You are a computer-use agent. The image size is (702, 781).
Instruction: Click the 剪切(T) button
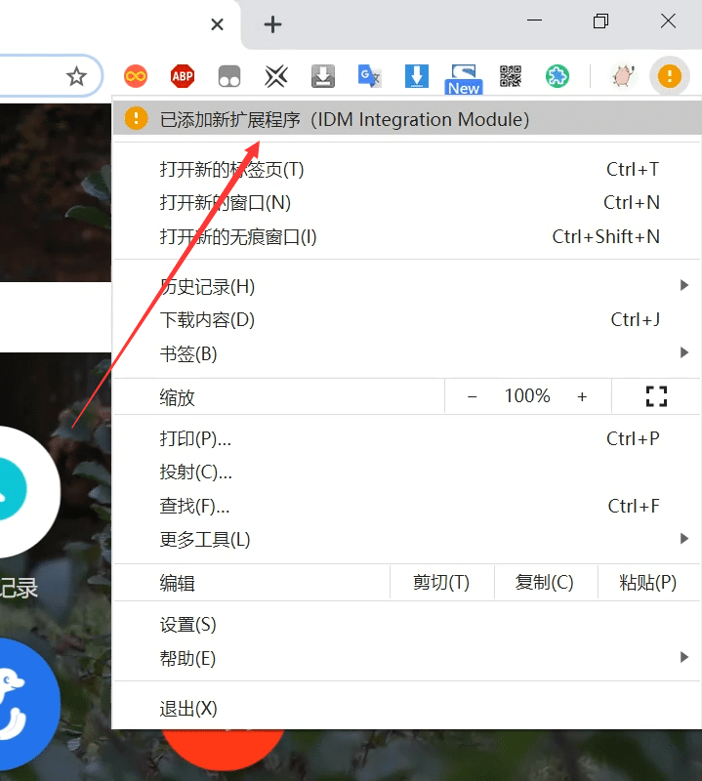(x=441, y=582)
